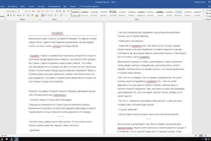Switch to print layout view in status bar
This screenshot has width=211, height=141.
click(201, 135)
